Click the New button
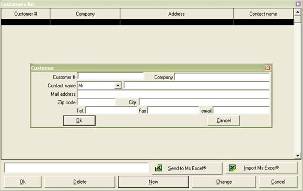303x191 pixels. (x=154, y=182)
